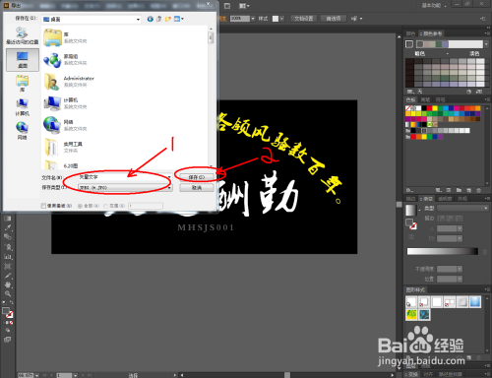Select the Hand tool in the toolbar

click(x=8, y=284)
